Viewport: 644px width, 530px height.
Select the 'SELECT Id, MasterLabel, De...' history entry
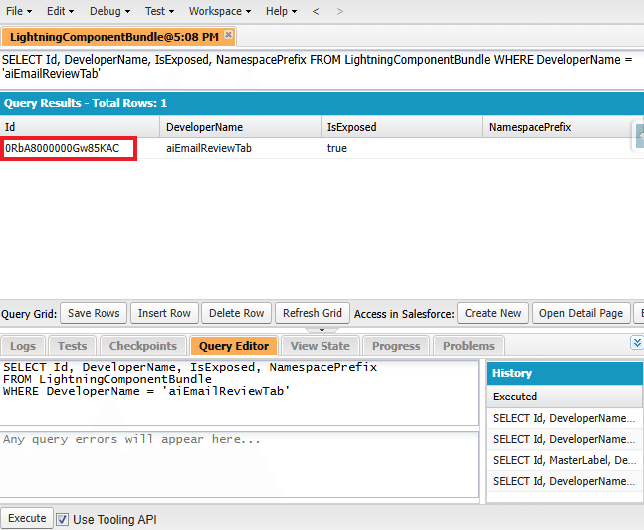[x=564, y=460]
